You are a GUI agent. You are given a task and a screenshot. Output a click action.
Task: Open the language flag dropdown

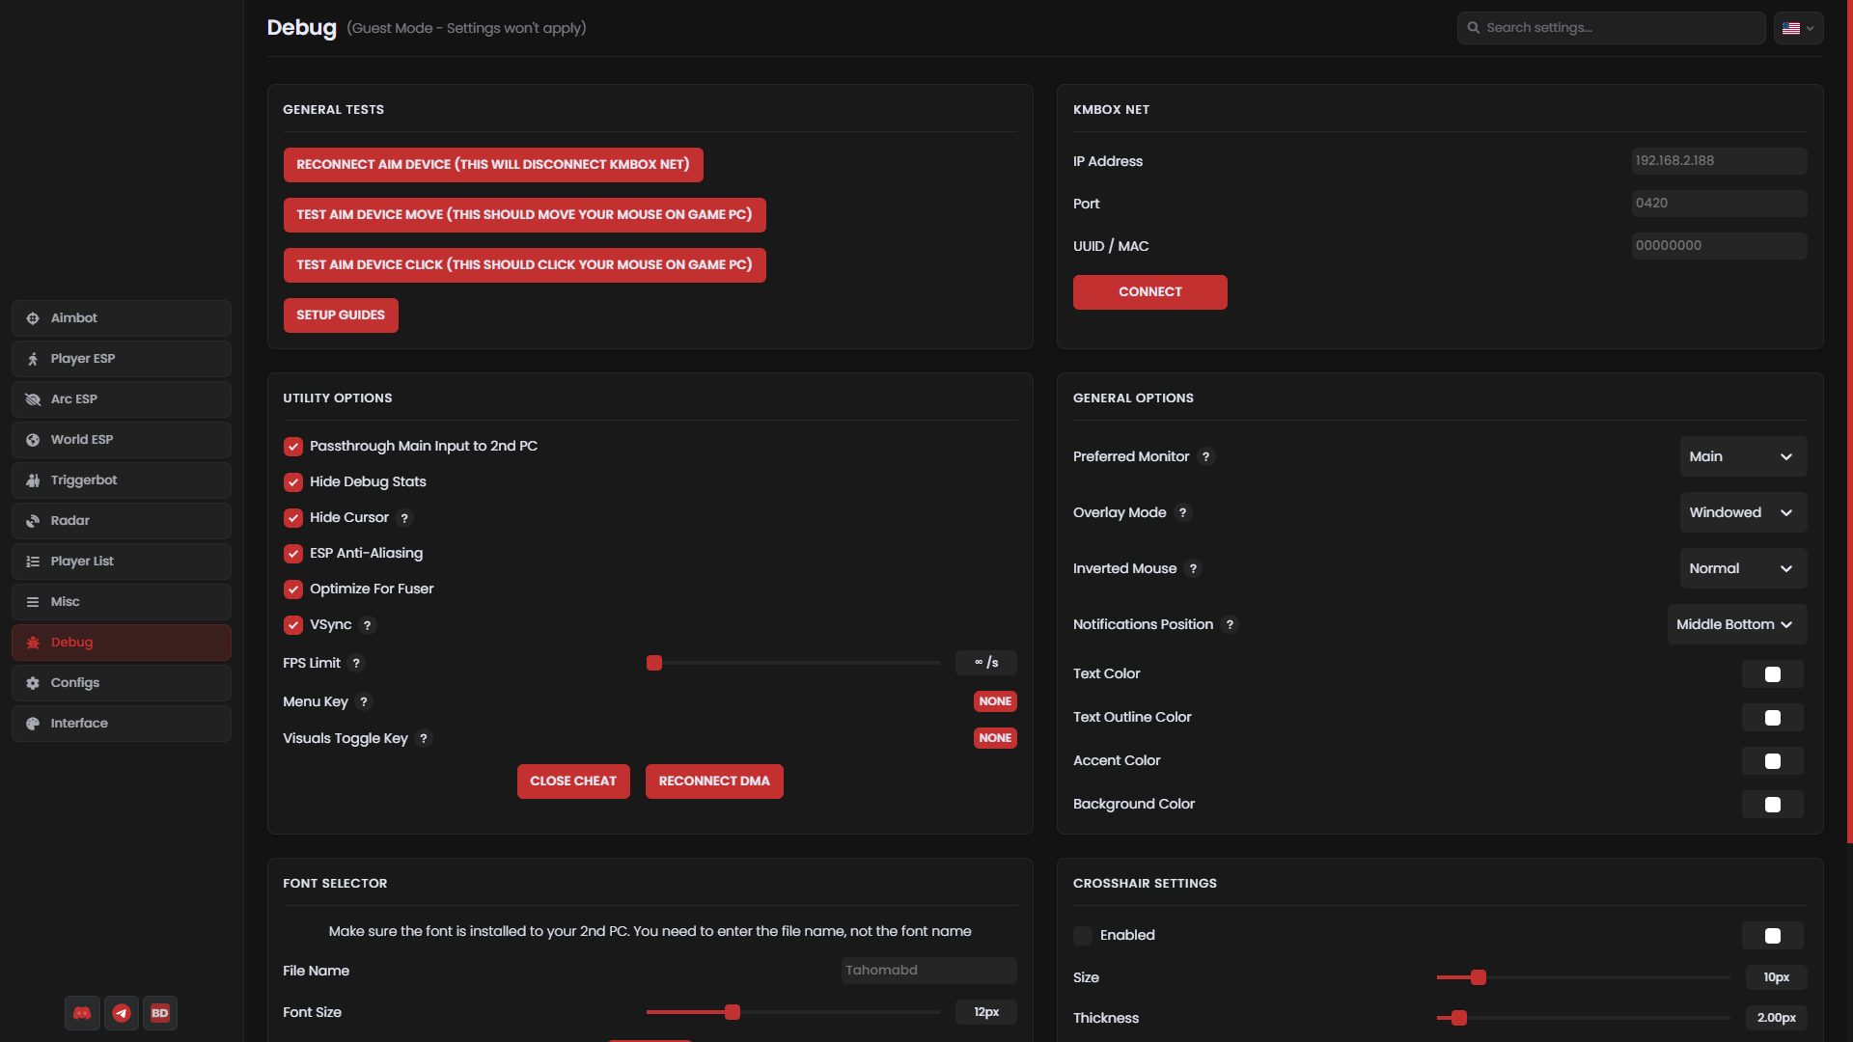tap(1799, 28)
